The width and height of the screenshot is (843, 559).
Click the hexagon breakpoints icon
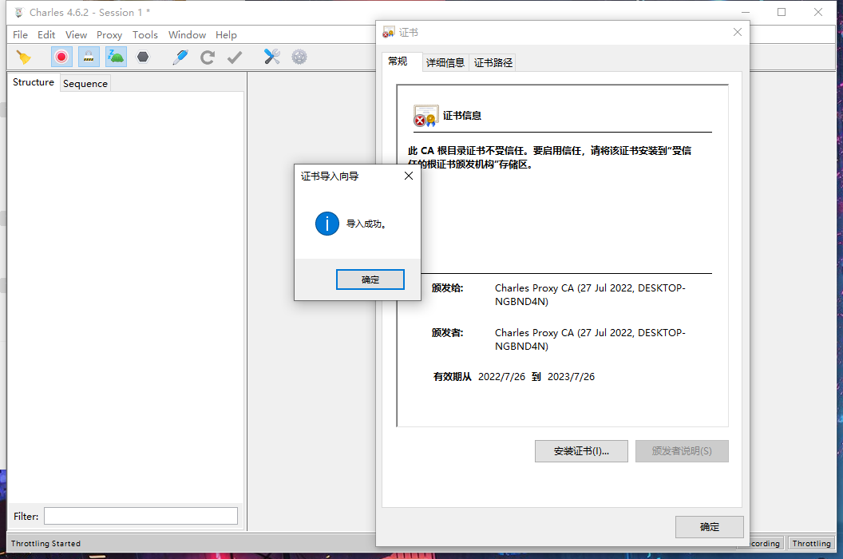[143, 57]
